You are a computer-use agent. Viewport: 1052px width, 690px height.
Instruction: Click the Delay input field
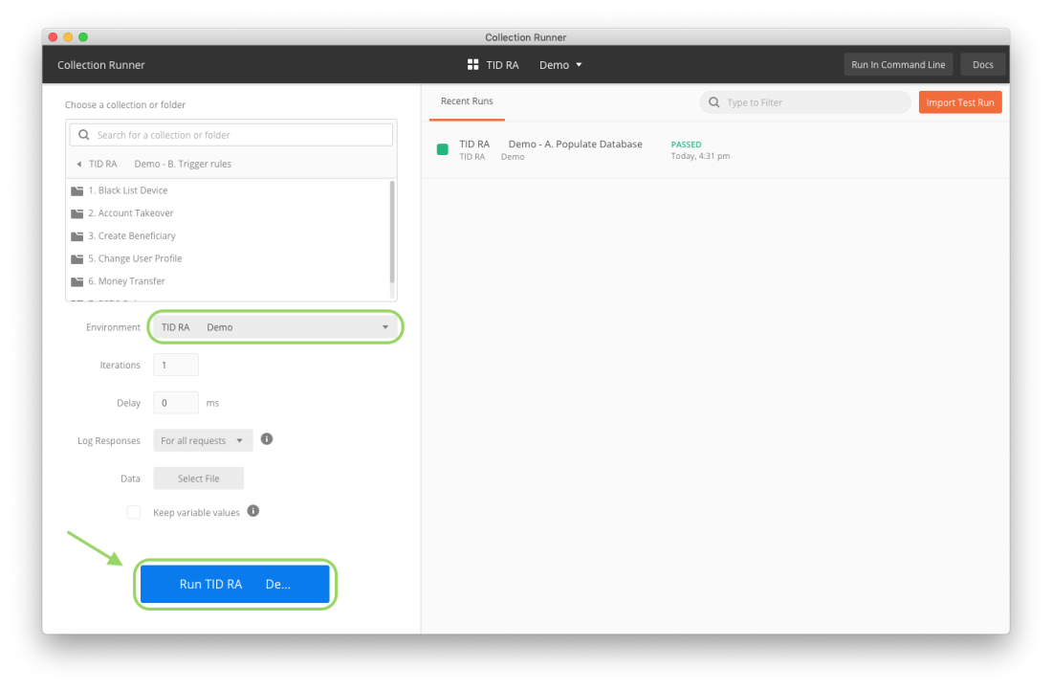pyautogui.click(x=176, y=403)
